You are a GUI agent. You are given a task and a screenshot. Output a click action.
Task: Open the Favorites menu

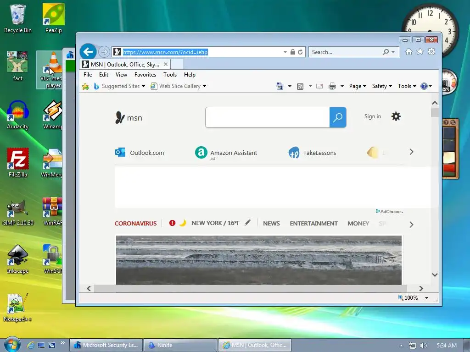point(145,75)
